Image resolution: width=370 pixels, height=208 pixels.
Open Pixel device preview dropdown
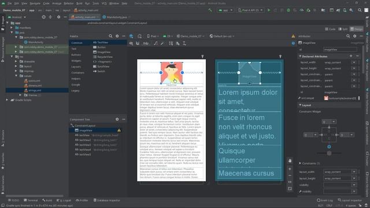click(x=153, y=36)
